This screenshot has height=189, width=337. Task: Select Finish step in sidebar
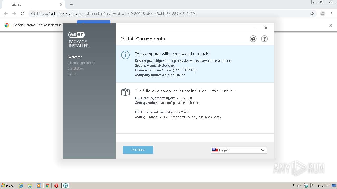[72, 74]
